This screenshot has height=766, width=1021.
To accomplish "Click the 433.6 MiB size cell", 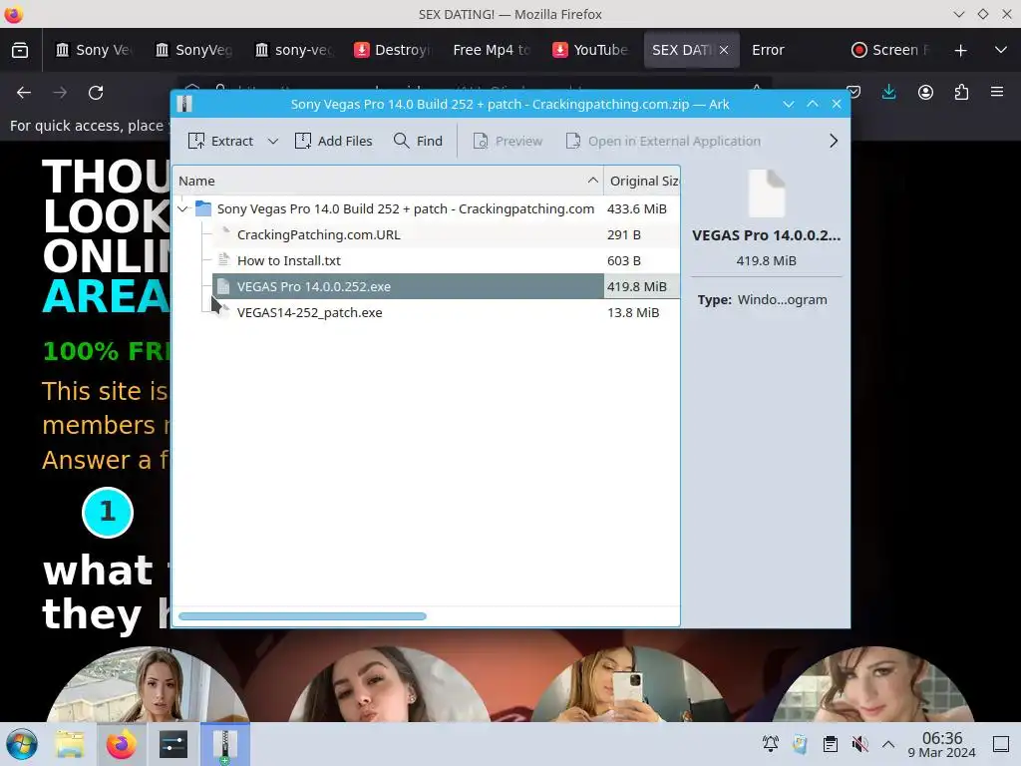I will (637, 209).
